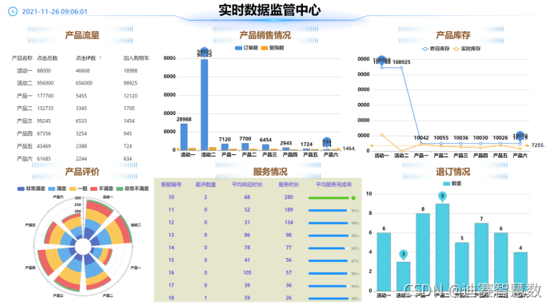Click the tall 活动二 order bar

pos(204,105)
